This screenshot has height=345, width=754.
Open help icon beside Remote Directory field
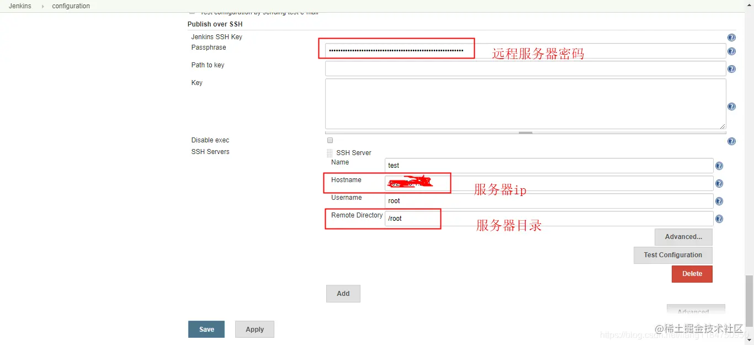pos(719,219)
